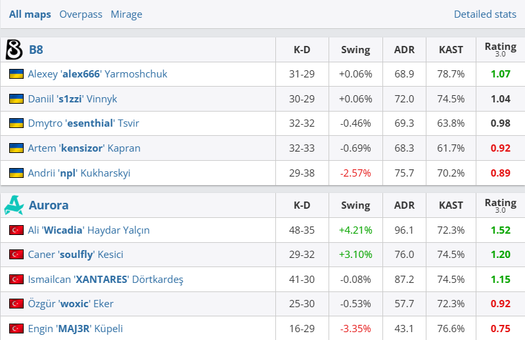Click Aurora Swing column header
The width and height of the screenshot is (525, 340).
[355, 205]
